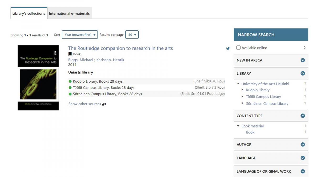Pin the Routledge companion record
Image resolution: width=315 pixels, height=177 pixels.
pos(228,49)
